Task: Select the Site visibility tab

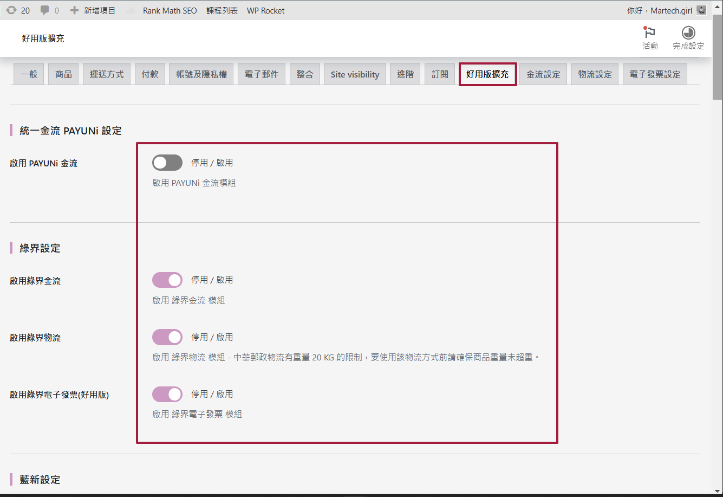Action: [x=355, y=74]
